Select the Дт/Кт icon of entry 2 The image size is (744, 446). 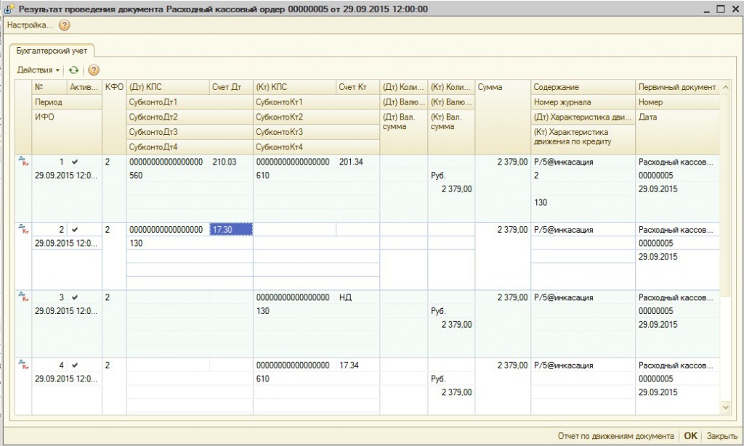pyautogui.click(x=23, y=230)
